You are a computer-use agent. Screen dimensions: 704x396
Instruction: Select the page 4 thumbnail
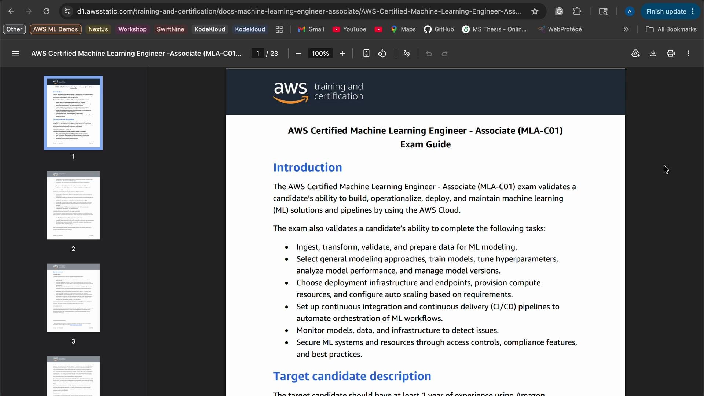pos(73,376)
